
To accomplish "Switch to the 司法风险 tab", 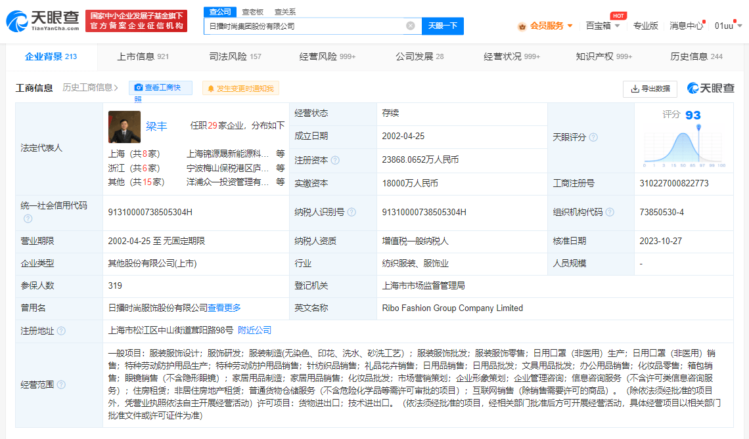I will click(x=235, y=56).
